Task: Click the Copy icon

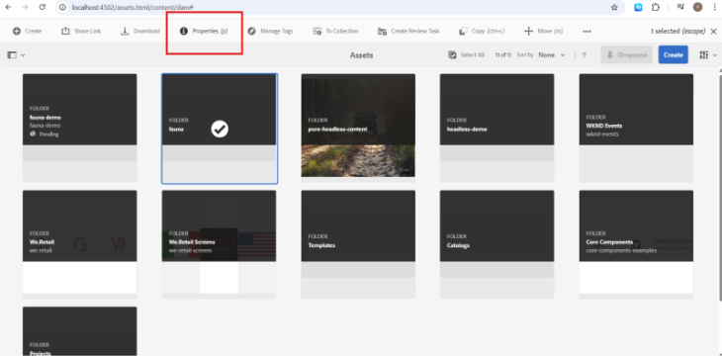Action: (463, 32)
